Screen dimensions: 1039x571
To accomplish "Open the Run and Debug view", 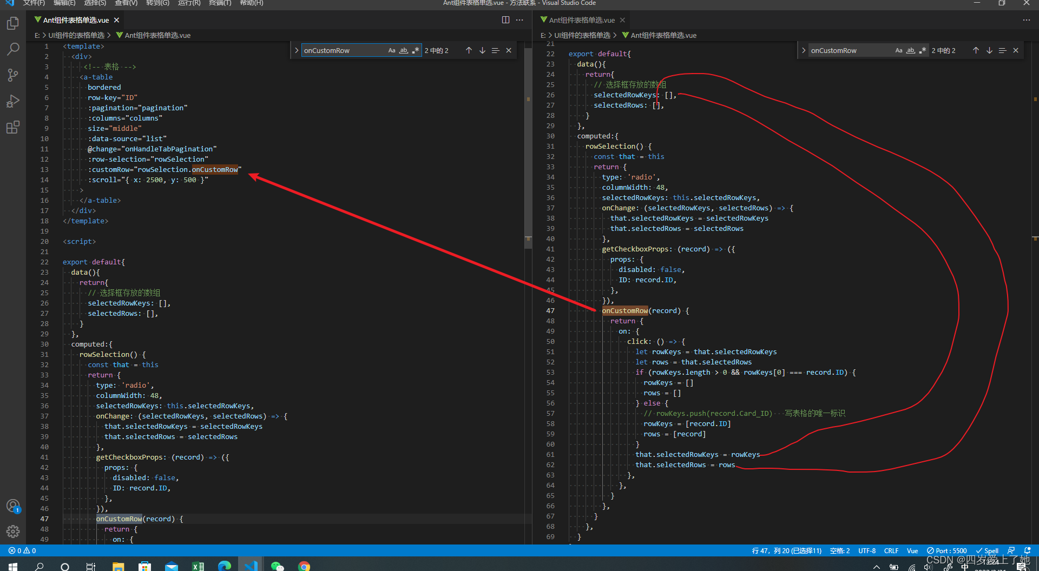I will point(13,101).
